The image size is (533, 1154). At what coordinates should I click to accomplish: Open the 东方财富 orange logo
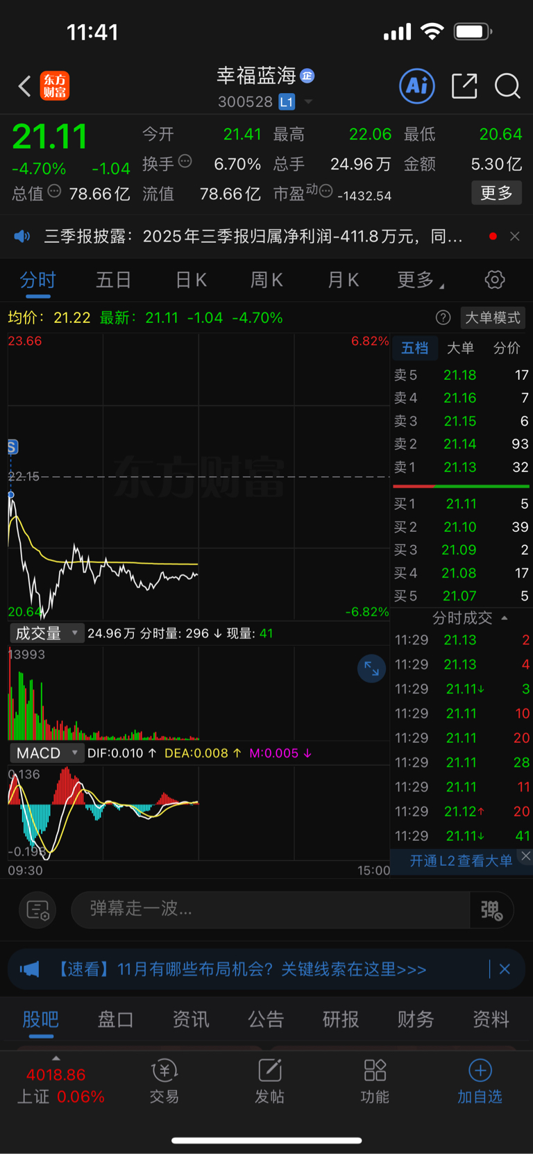[55, 86]
